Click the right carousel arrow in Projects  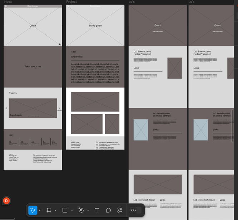(59, 108)
